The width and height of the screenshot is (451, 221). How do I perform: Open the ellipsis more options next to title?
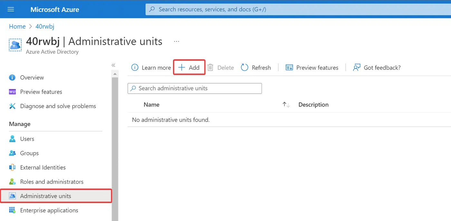click(x=177, y=41)
